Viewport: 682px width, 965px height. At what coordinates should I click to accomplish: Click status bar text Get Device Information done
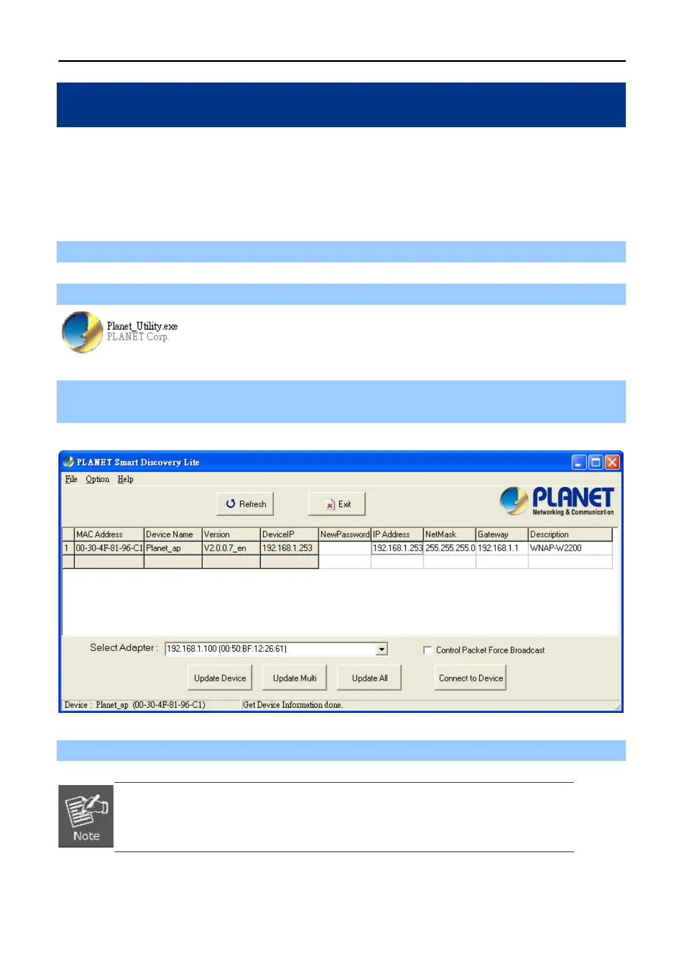(293, 705)
